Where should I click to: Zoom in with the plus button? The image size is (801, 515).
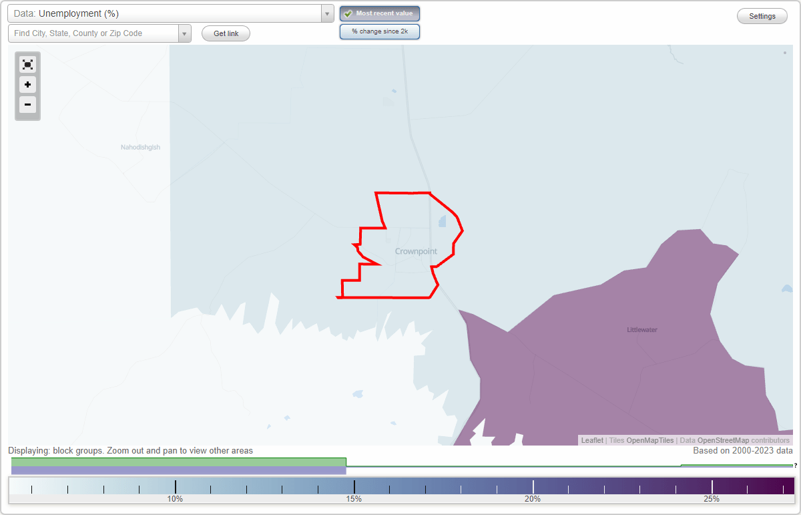27,85
